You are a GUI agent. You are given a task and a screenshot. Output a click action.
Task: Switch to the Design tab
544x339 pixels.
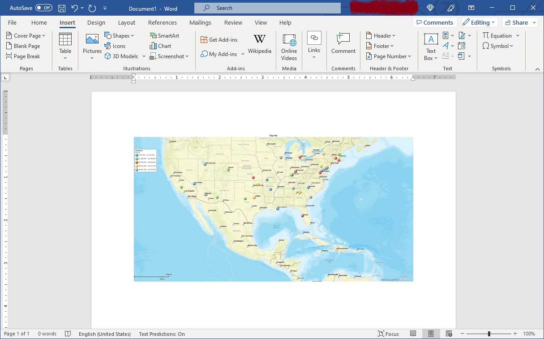tap(96, 22)
